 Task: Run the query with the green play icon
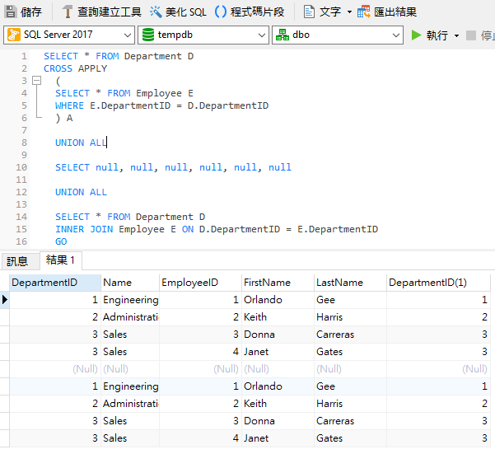pos(416,35)
